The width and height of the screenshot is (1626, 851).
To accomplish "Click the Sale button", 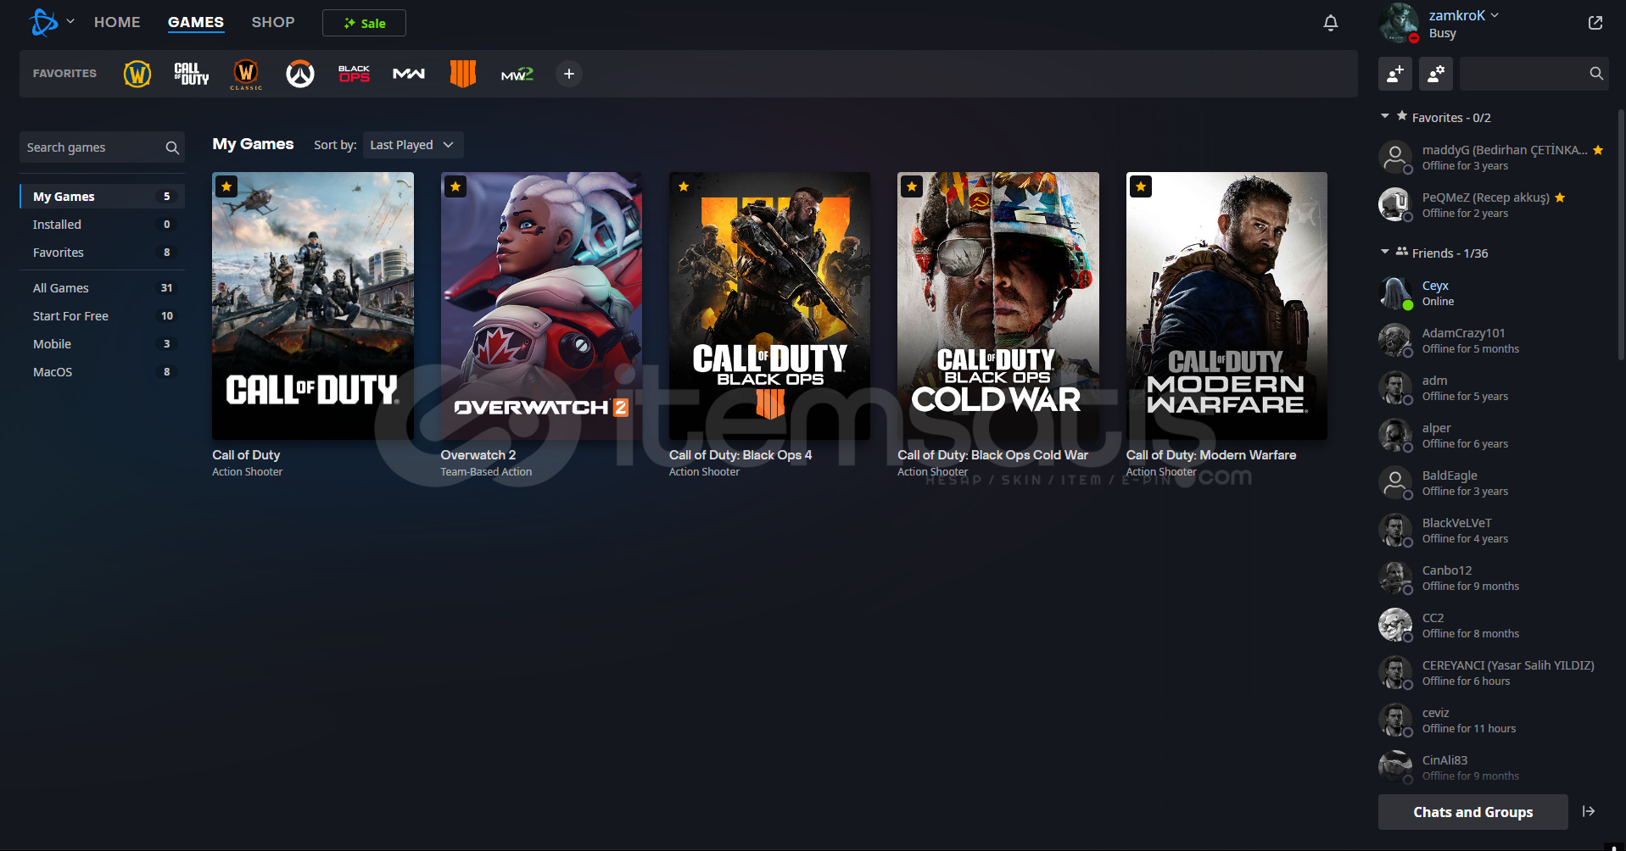I will [x=364, y=23].
